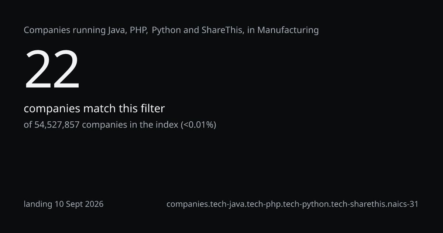Image resolution: width=443 pixels, height=233 pixels.
Task: Click the (<0.01%) percentage text
Action: (x=198, y=125)
